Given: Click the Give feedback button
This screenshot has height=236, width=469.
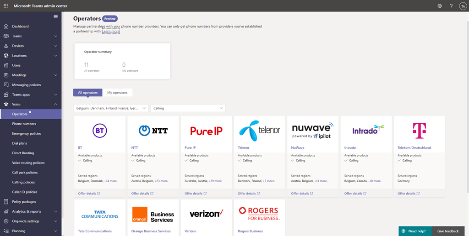Looking at the screenshot, I should click(x=448, y=231).
